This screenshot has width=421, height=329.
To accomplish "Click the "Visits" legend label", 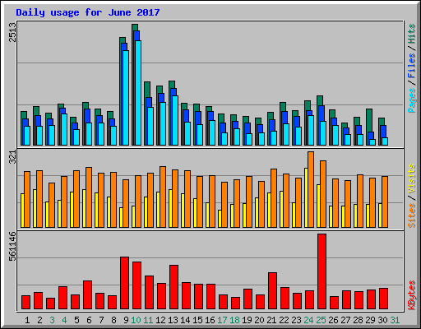I will (412, 179).
